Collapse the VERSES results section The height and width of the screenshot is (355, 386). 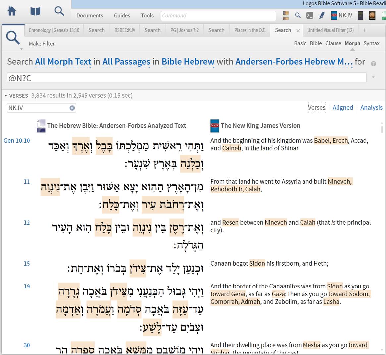pyautogui.click(x=6, y=95)
